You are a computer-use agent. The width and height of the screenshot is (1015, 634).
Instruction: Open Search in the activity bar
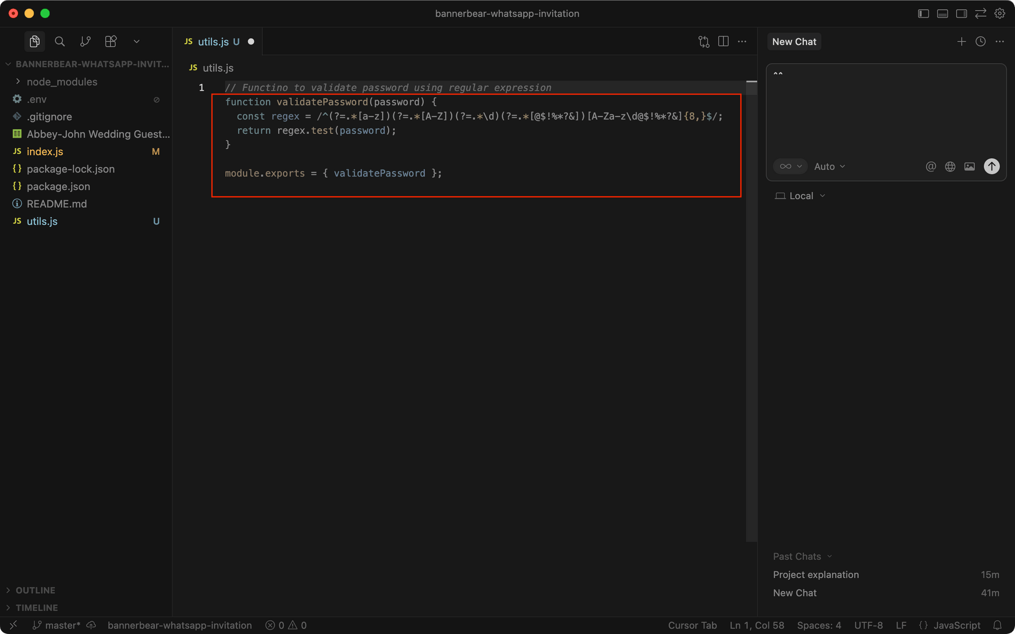coord(60,41)
